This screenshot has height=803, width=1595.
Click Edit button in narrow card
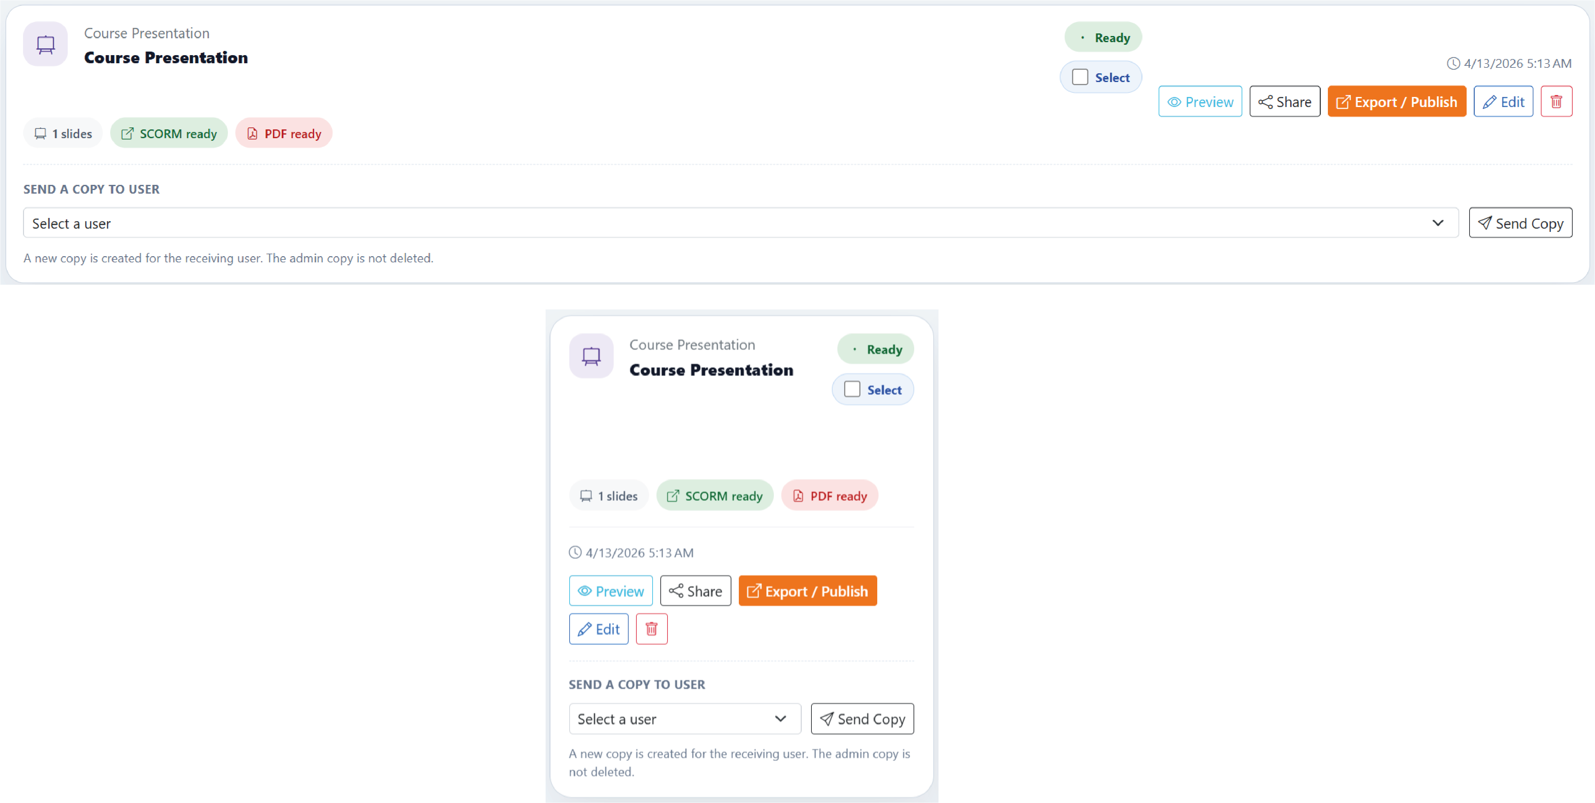click(598, 629)
